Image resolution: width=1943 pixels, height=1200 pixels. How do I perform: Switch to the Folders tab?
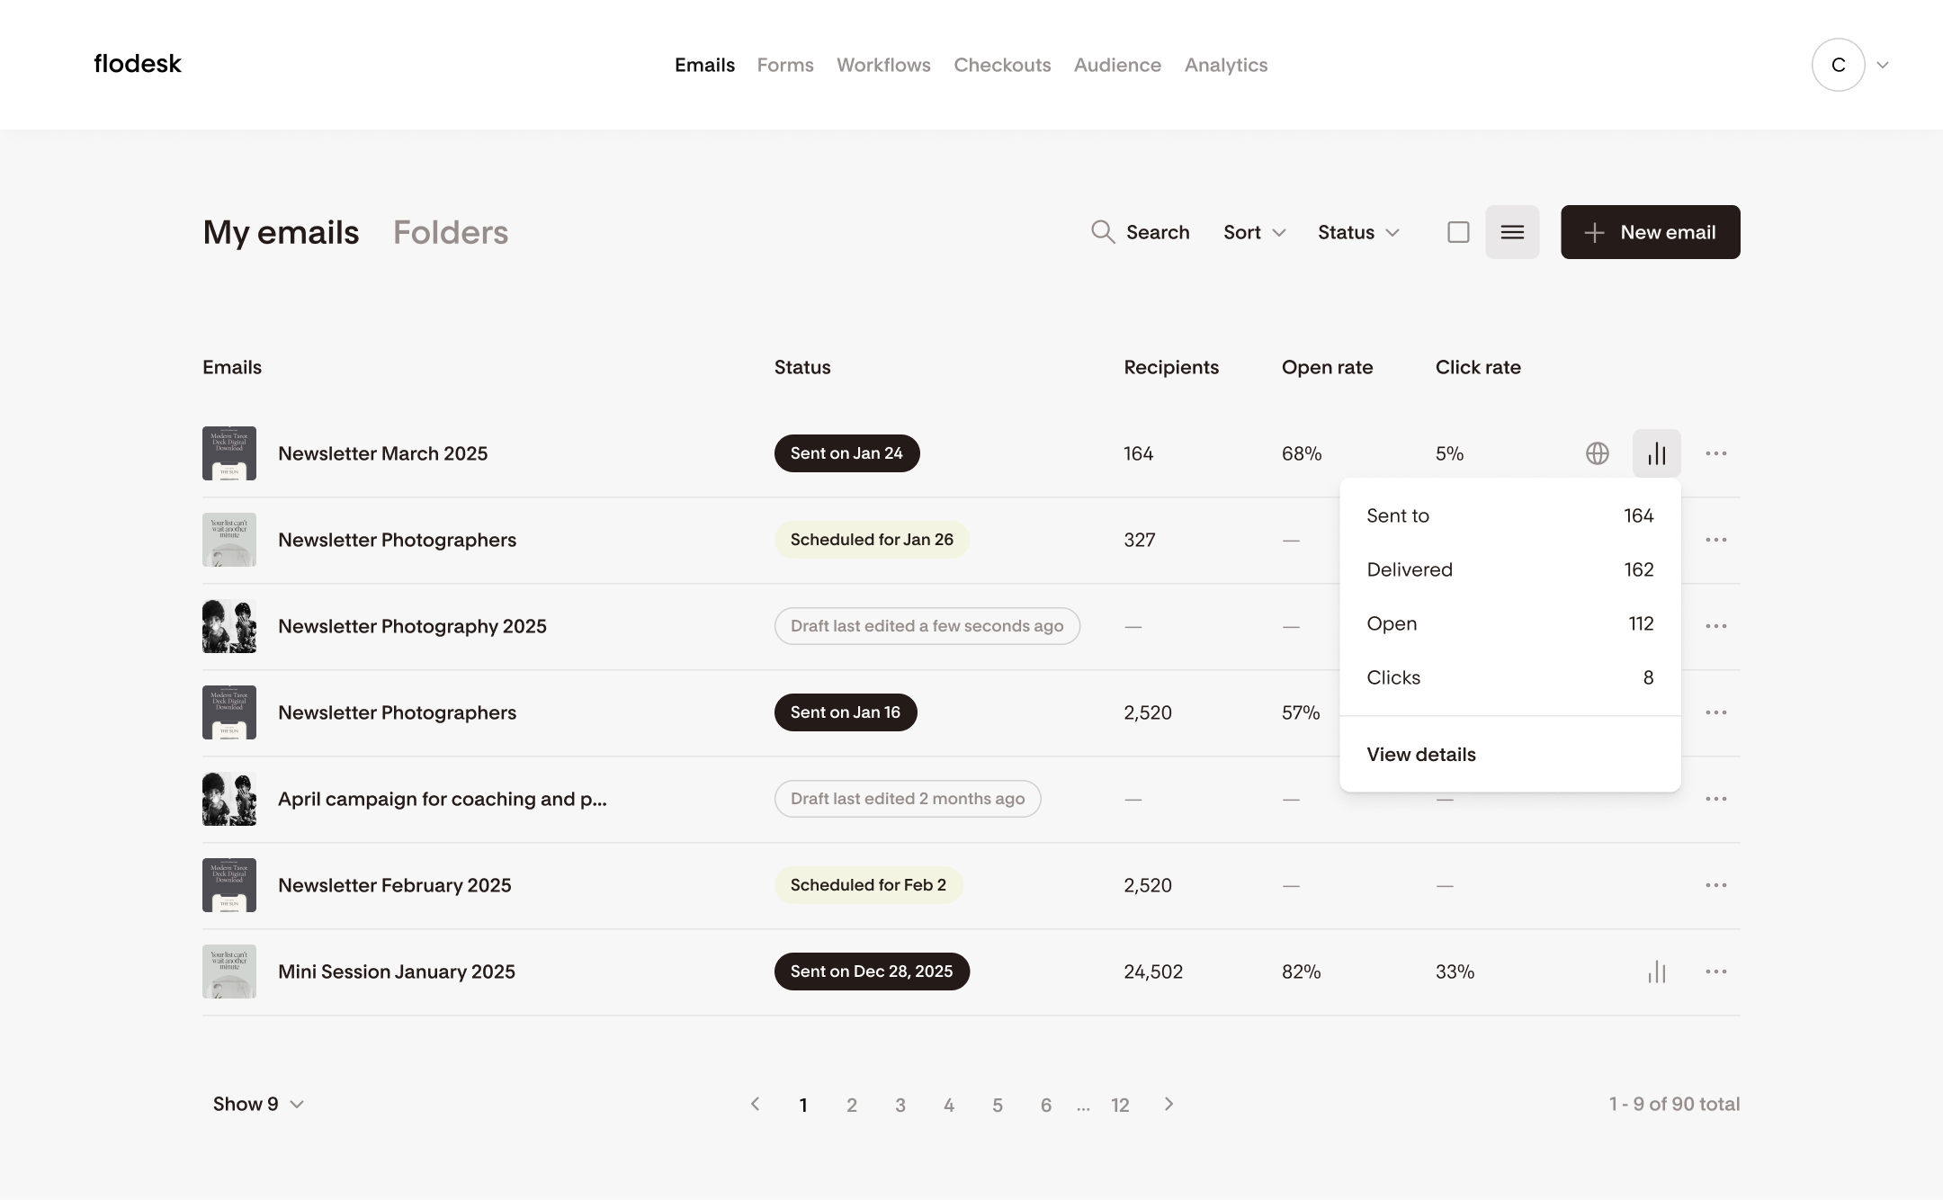[x=450, y=232]
